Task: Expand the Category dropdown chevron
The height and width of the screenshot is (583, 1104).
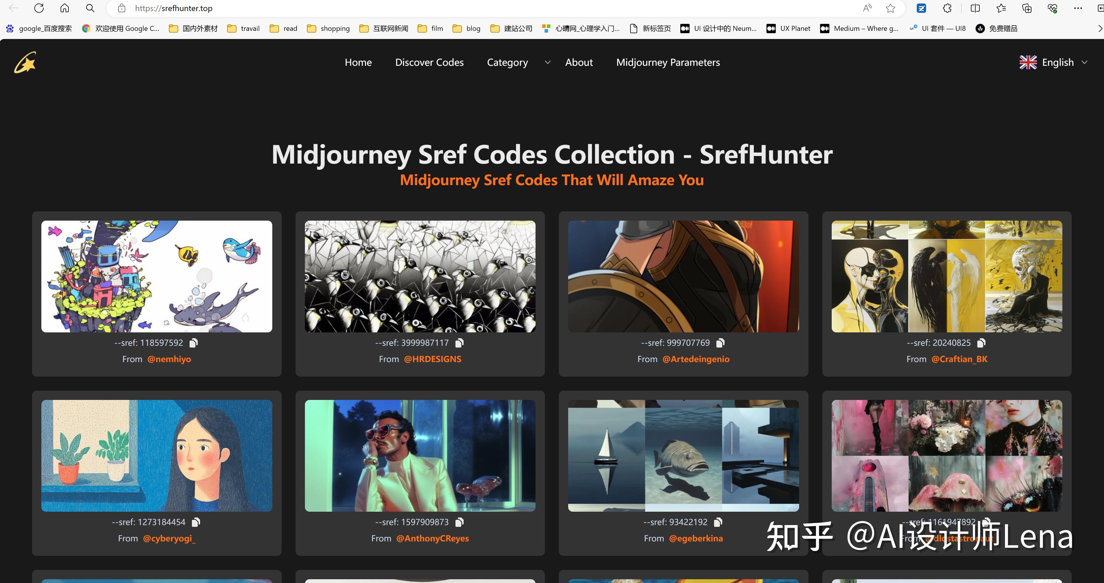Action: point(547,63)
